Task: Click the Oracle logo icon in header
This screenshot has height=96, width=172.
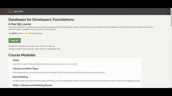Action: pos(10,11)
